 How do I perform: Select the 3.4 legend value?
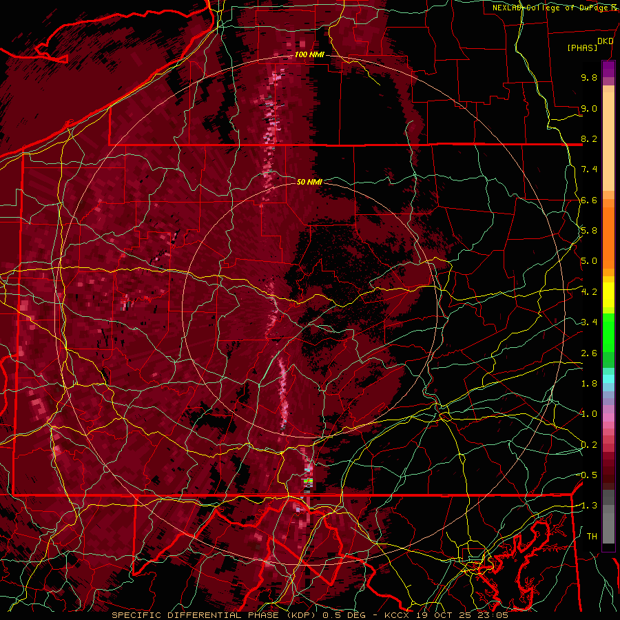(589, 322)
